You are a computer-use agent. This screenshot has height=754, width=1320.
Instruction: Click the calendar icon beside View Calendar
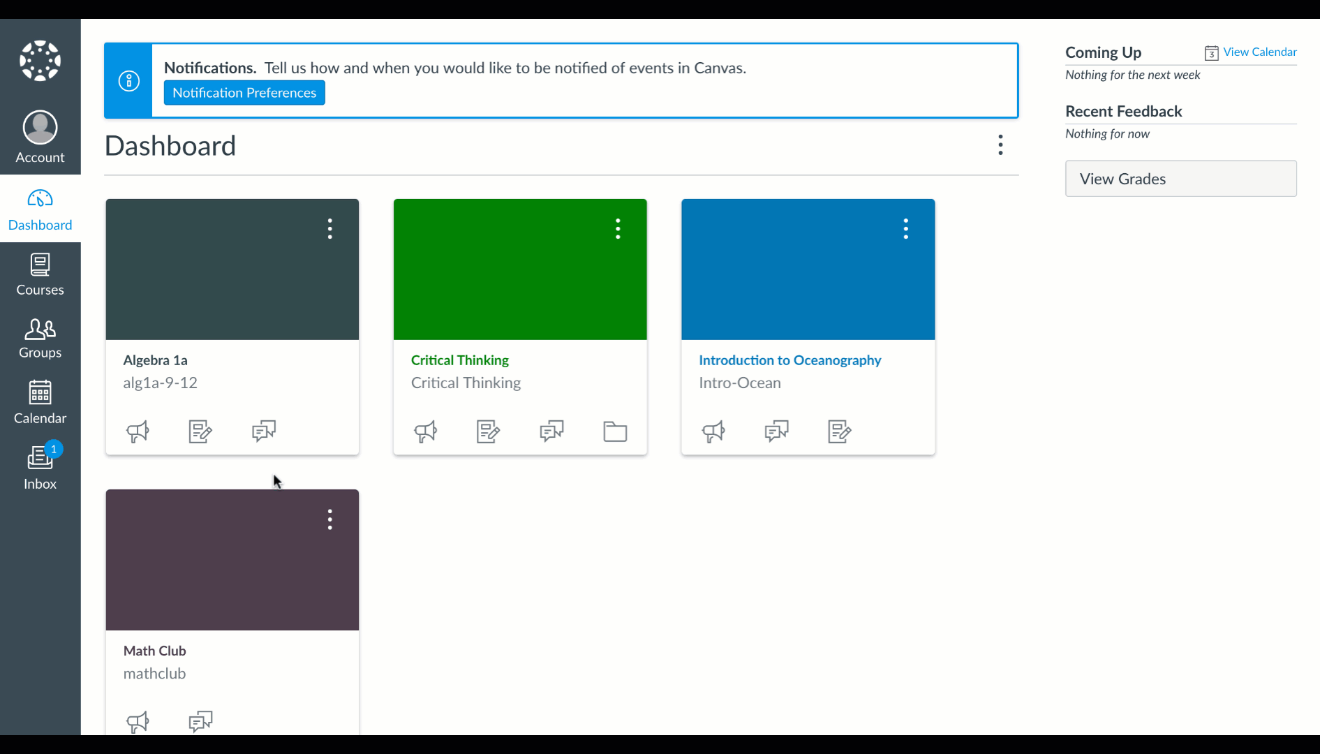coord(1211,53)
